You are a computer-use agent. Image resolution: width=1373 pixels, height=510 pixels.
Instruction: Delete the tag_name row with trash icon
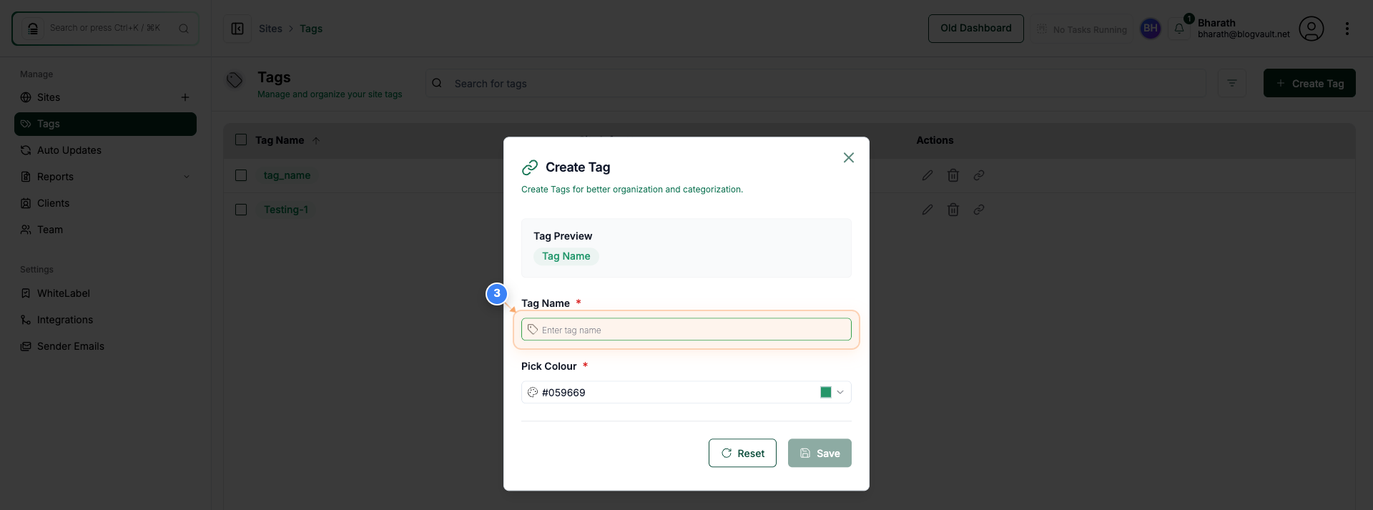953,175
